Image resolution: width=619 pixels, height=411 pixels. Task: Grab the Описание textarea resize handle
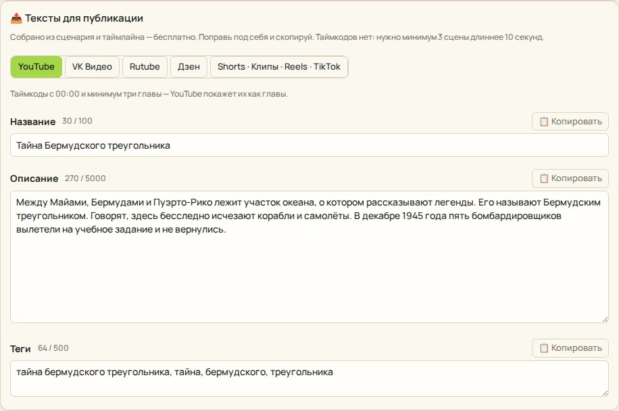tap(605, 319)
